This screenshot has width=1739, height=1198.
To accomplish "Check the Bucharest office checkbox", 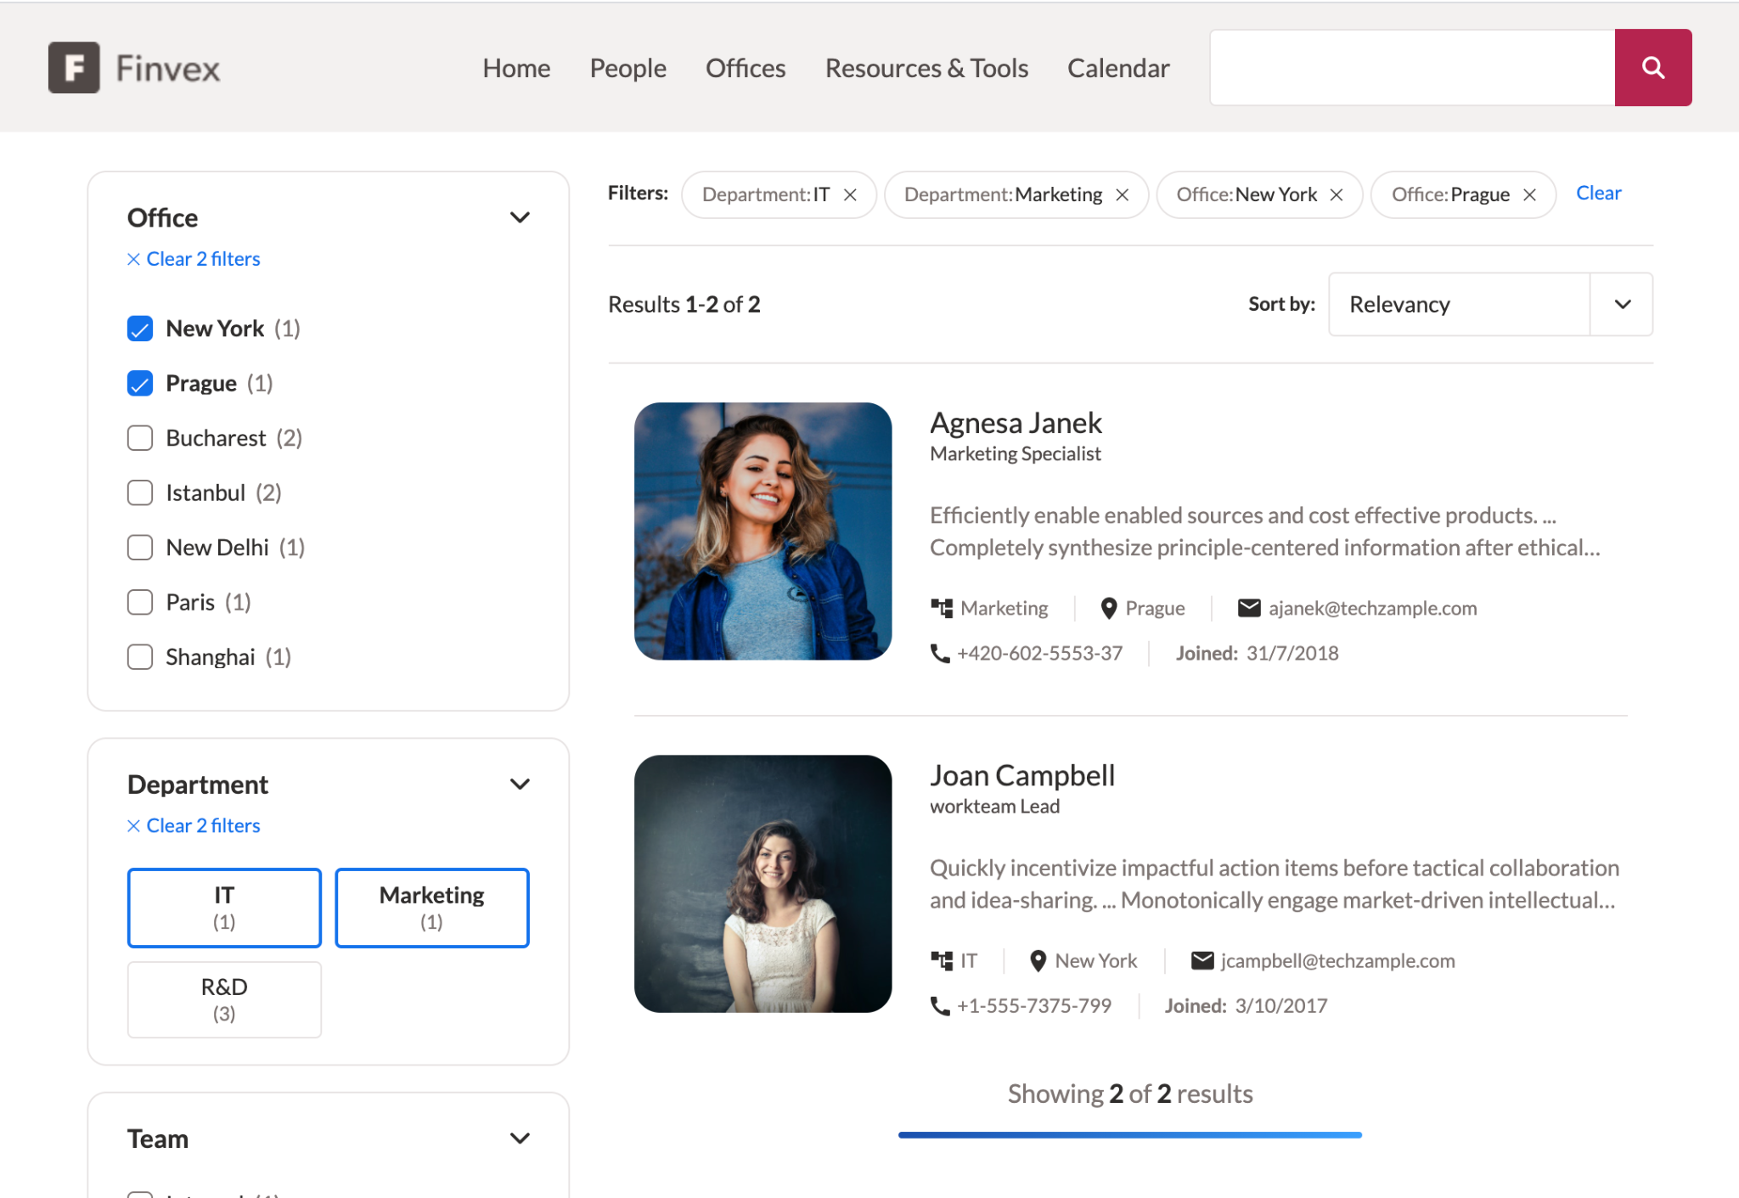I will point(140,438).
